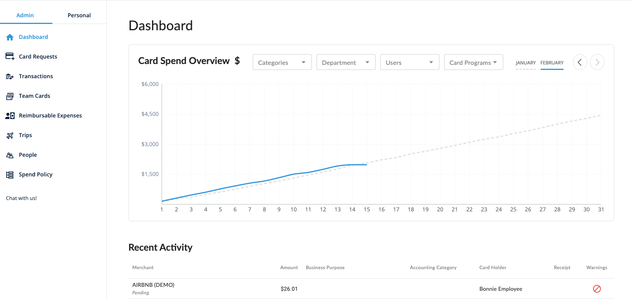Click the red warning icon for AIRBNB row
This screenshot has width=632, height=299.
(x=597, y=289)
